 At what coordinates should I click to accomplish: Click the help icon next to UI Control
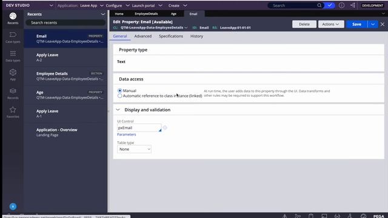(x=165, y=128)
